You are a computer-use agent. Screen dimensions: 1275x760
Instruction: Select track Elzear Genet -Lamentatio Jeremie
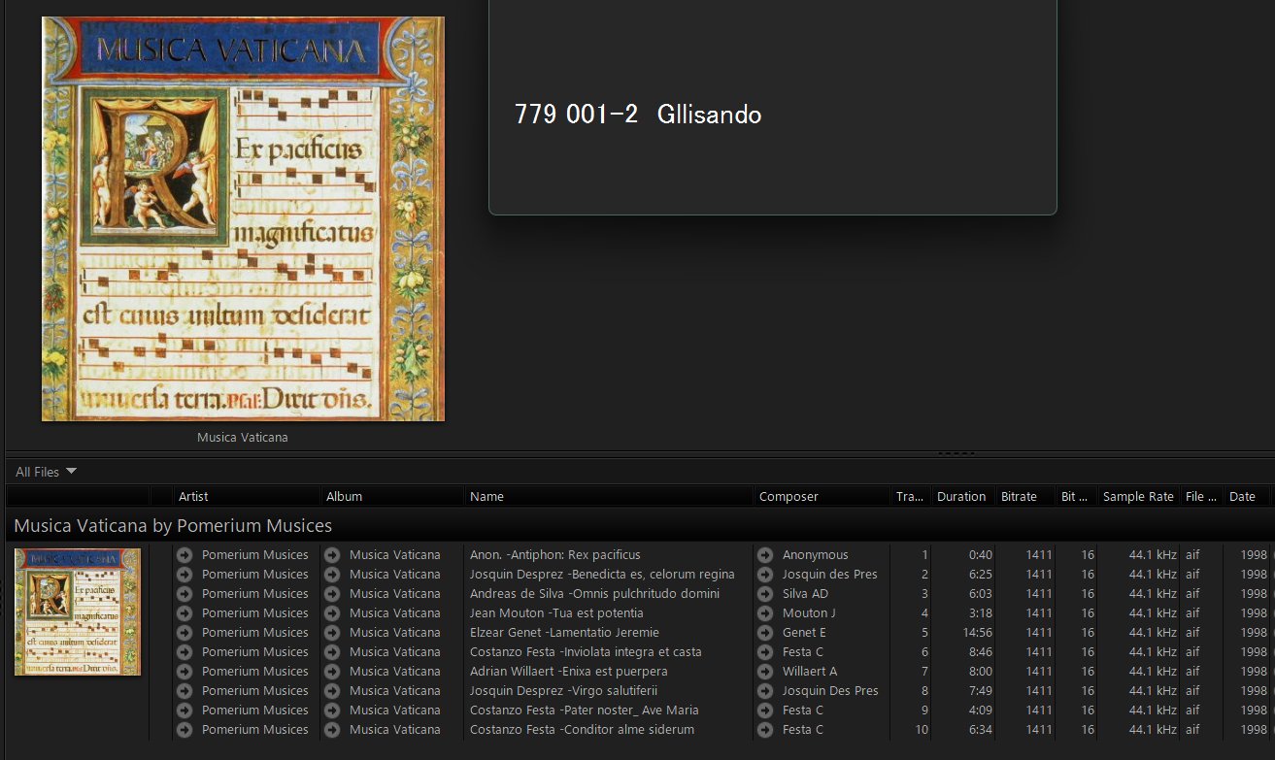pyautogui.click(x=564, y=633)
